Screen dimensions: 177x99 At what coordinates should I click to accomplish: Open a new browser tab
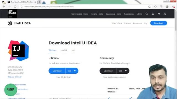pyautogui.click(x=39, y=2)
